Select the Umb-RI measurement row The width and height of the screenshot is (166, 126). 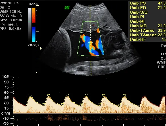[148, 21]
